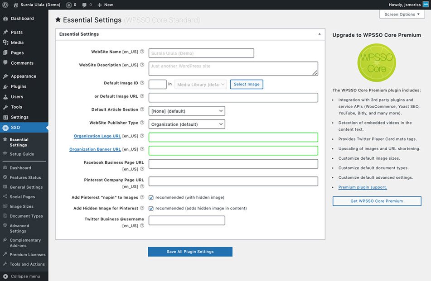Open General Settings submenu item
Image resolution: width=431 pixels, height=281 pixels.
click(26, 187)
